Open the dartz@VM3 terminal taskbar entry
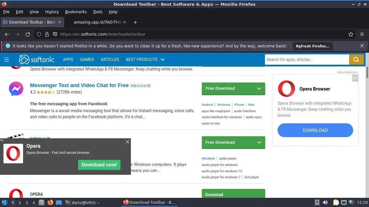This screenshot has height=207, width=369. [x=82, y=202]
